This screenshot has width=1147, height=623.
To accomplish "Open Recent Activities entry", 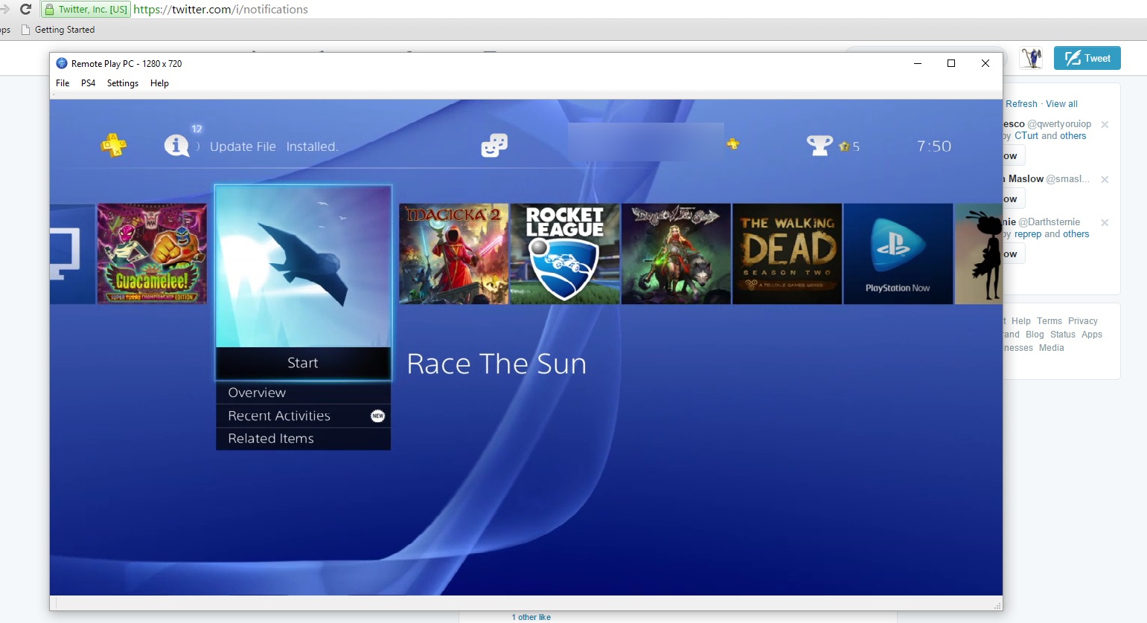I will coord(303,416).
